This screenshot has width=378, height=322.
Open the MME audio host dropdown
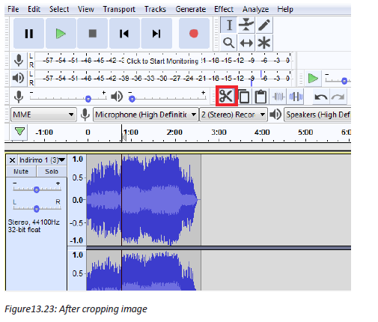click(x=43, y=115)
